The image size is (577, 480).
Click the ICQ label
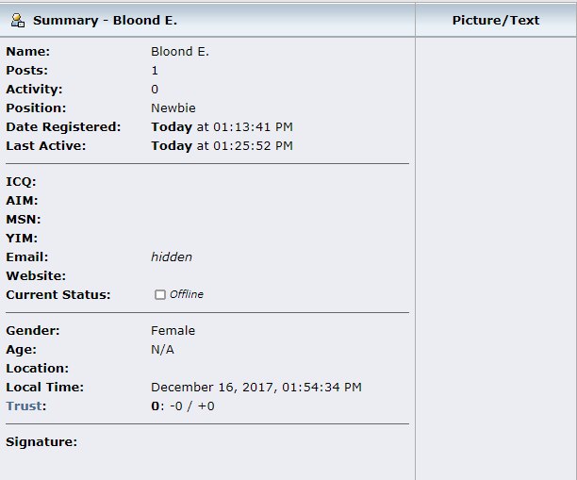(x=21, y=182)
